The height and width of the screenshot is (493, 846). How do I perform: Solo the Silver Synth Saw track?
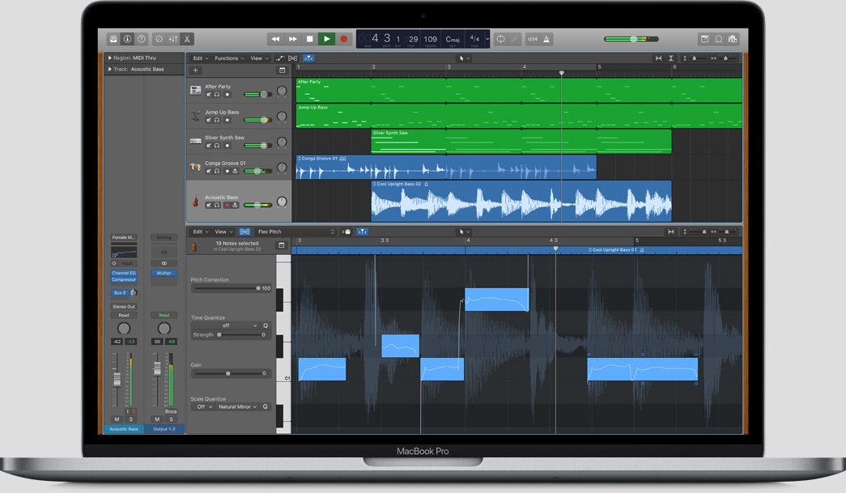click(217, 146)
